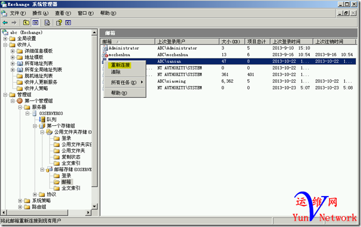Click the 03SERVER03 server icon
Viewport: 361px width, 227px height.
coord(35,113)
